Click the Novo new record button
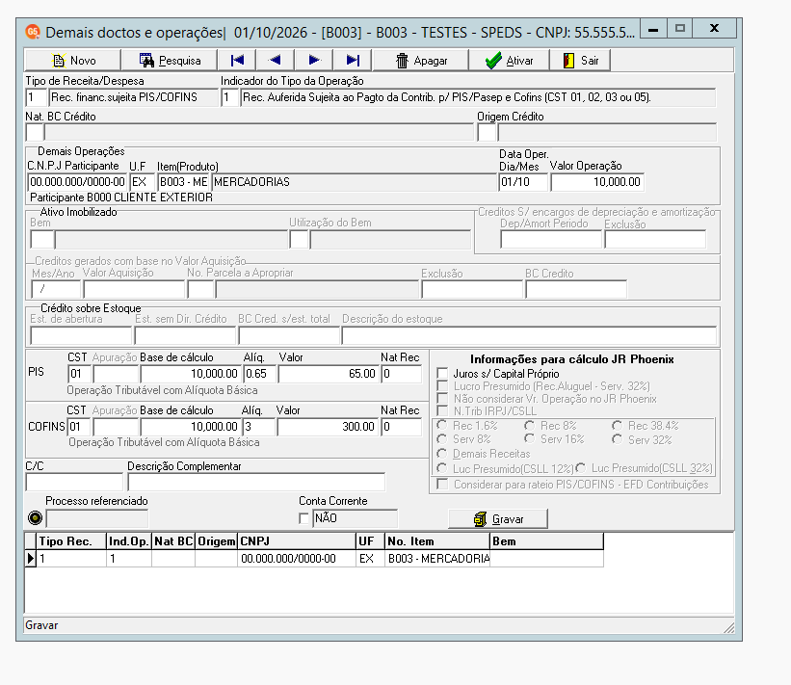 pos(72,61)
